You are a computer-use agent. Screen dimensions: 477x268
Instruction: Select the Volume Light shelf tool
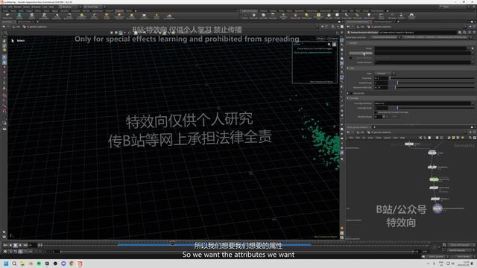click(295, 16)
